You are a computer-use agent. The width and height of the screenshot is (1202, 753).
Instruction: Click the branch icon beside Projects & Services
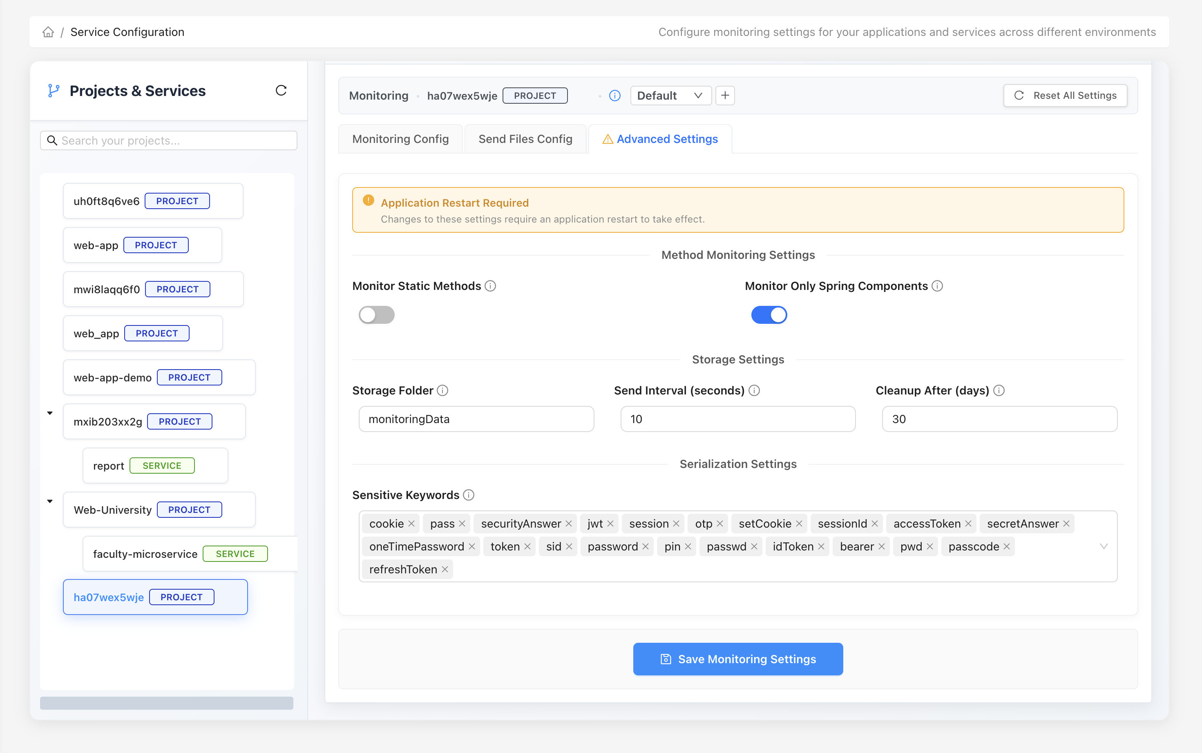pyautogui.click(x=54, y=90)
